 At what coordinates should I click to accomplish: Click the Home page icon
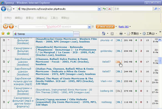pyautogui.click(x=104, y=33)
